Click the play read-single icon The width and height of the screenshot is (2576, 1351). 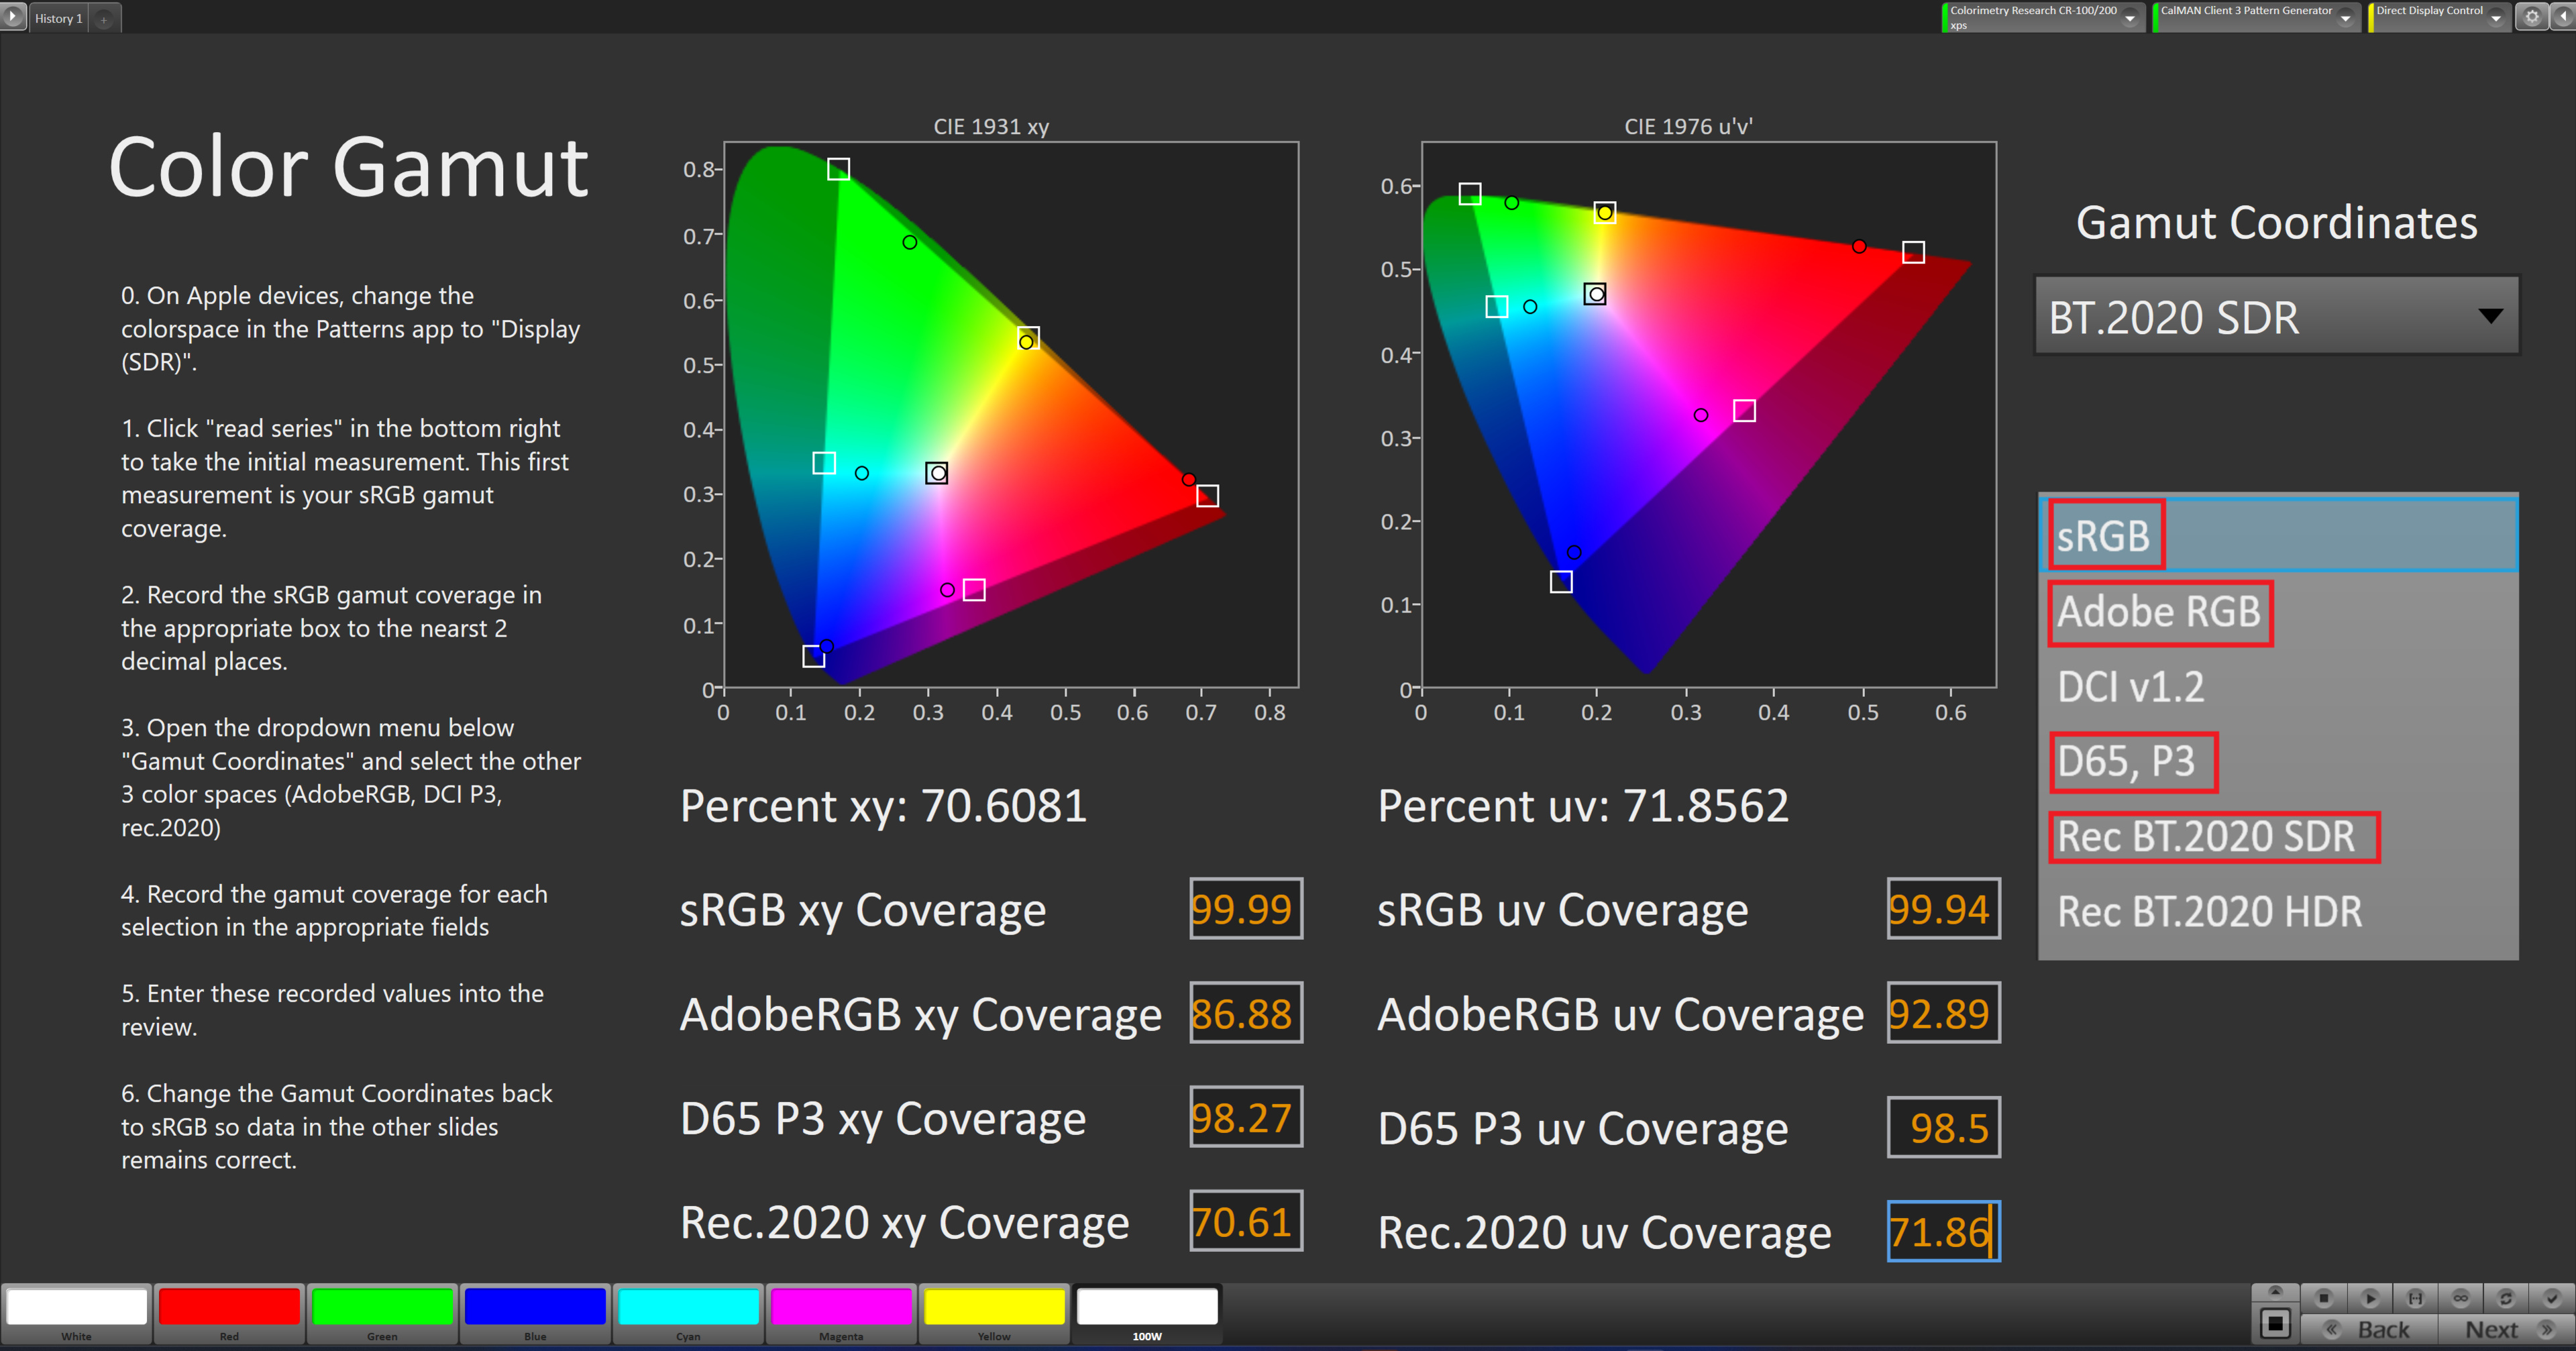pyautogui.click(x=2370, y=1298)
